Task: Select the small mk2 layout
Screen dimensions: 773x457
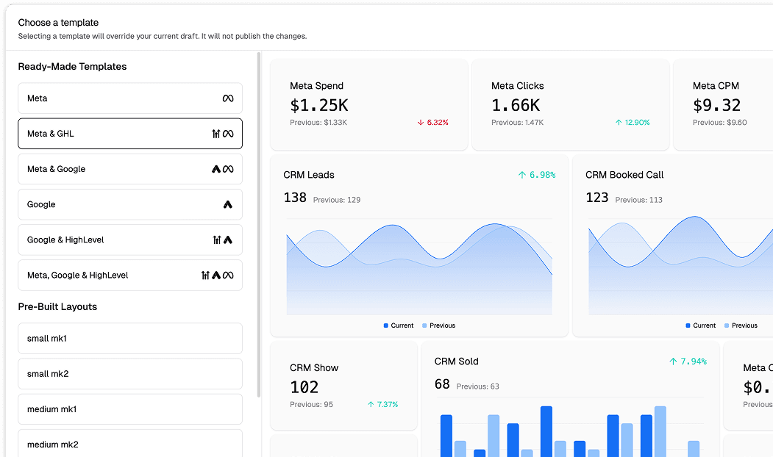Action: click(x=129, y=374)
